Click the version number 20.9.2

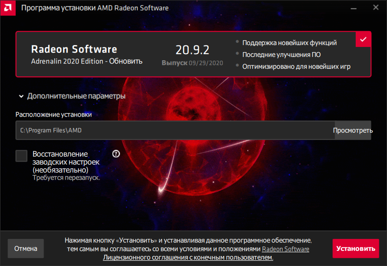point(193,50)
